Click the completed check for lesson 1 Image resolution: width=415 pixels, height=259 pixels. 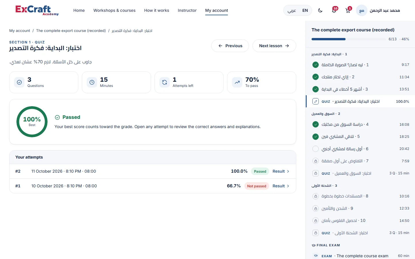pos(316,65)
